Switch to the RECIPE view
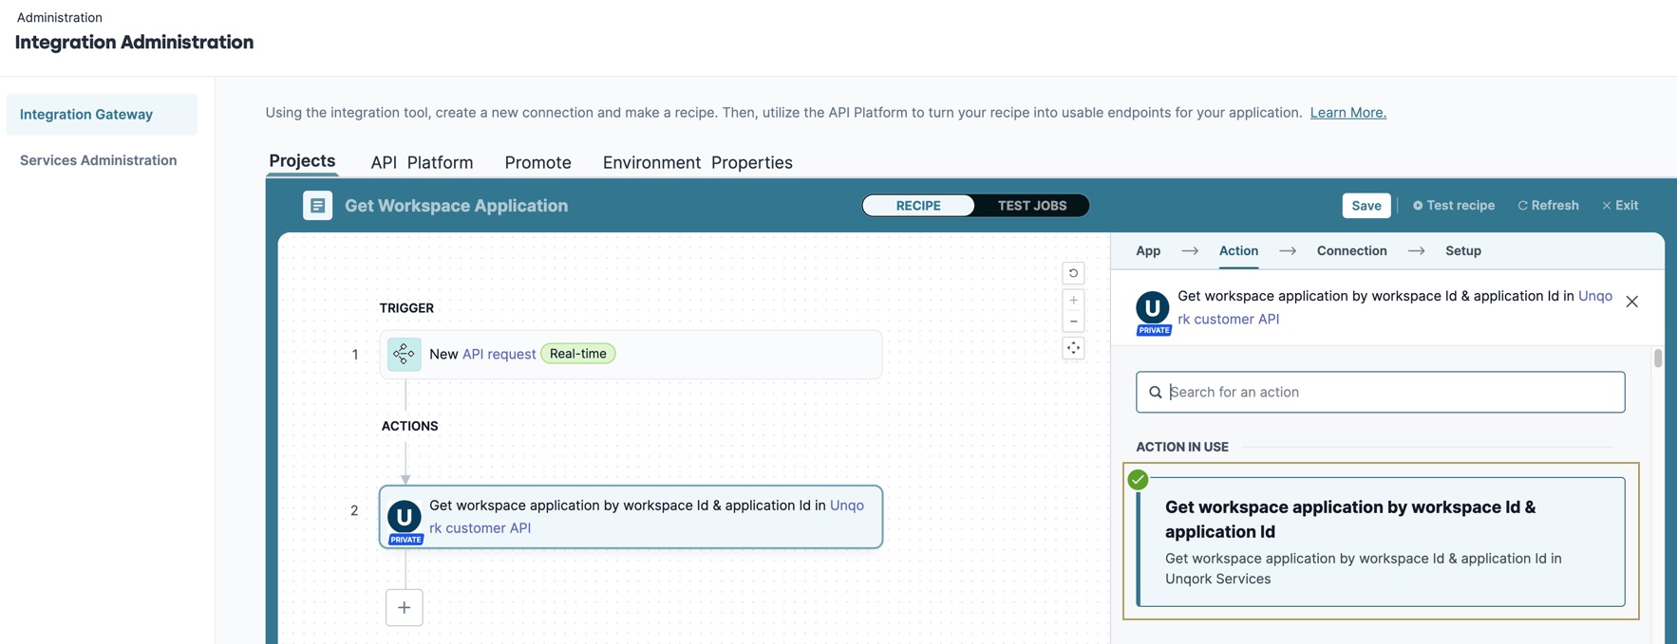 (x=918, y=205)
